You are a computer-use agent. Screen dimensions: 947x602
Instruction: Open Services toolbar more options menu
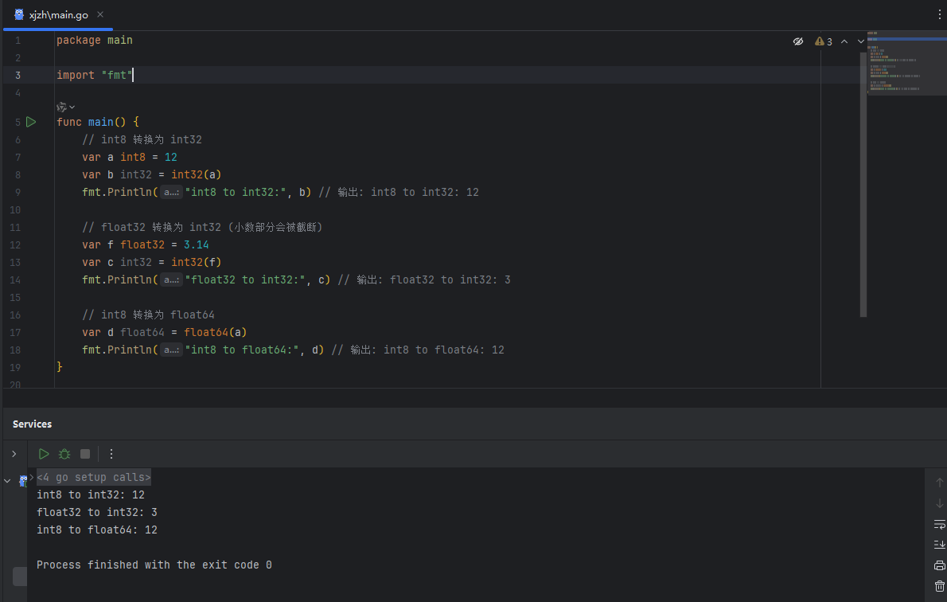tap(111, 454)
